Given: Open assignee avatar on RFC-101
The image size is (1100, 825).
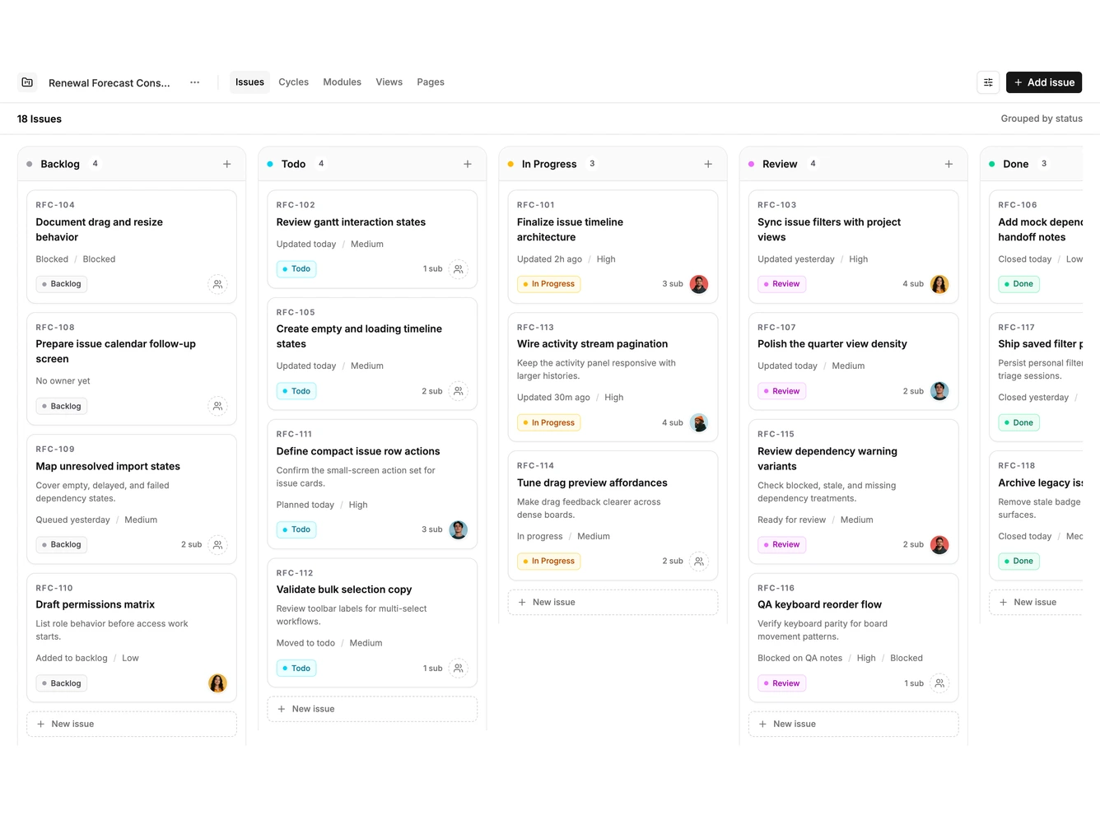Looking at the screenshot, I should (699, 284).
